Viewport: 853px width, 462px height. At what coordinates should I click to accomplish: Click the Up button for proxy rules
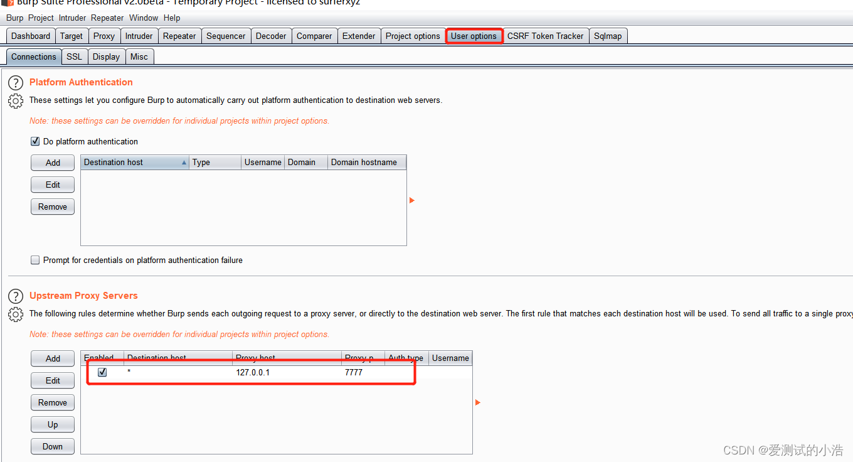pos(53,424)
